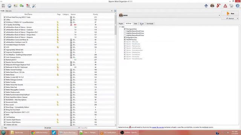The image size is (241, 135).
Task: Open the Executables gears toolbar icon
Action: point(22,6)
